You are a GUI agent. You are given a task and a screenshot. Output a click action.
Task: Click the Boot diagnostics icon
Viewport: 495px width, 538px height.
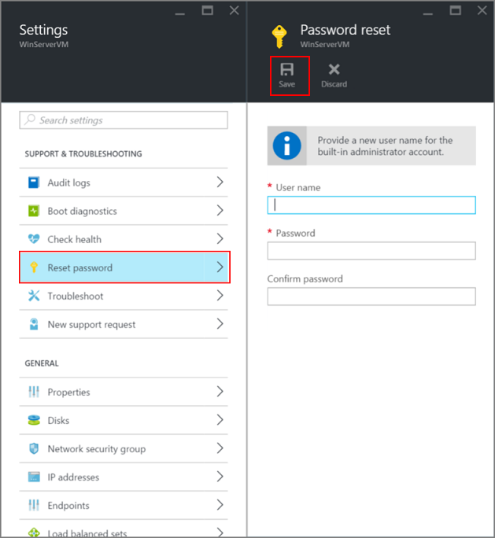[34, 211]
